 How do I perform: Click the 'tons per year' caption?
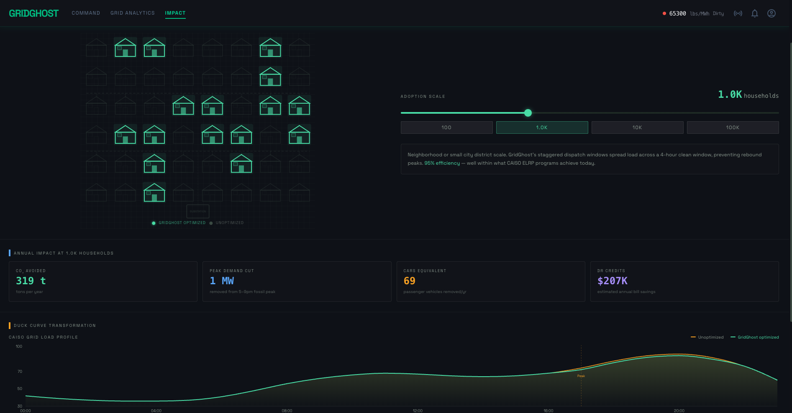29,292
